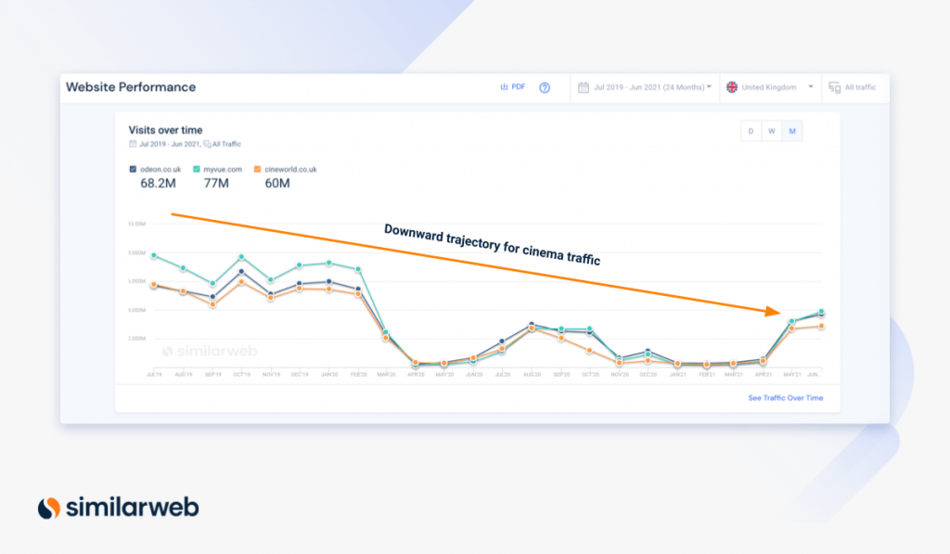This screenshot has height=554, width=950.
Task: Open the help question mark icon
Action: (545, 88)
